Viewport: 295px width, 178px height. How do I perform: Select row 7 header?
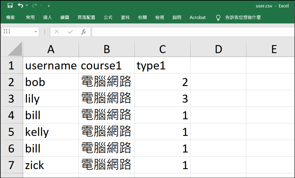tap(12, 165)
